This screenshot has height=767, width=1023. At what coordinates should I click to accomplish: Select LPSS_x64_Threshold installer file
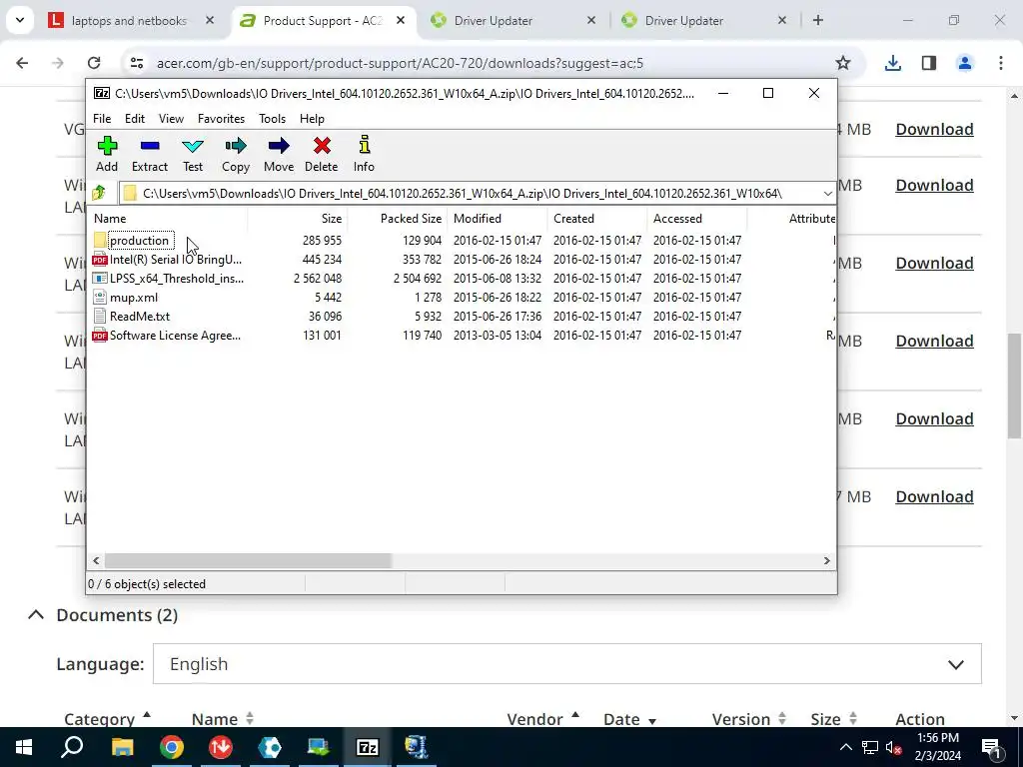[168, 278]
